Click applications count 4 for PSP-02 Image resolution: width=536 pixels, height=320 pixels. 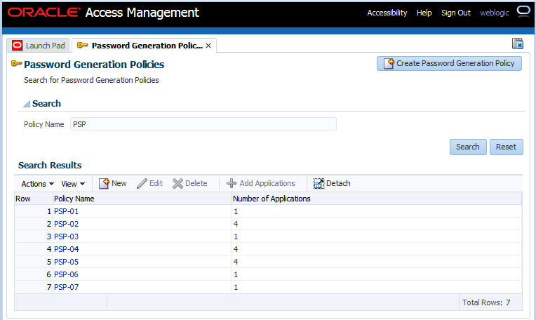236,224
